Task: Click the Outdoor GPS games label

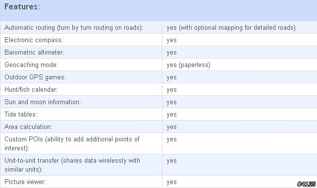Action: coord(35,77)
